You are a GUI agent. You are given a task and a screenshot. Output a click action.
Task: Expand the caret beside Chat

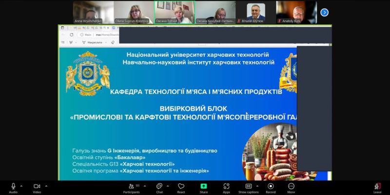point(168,186)
